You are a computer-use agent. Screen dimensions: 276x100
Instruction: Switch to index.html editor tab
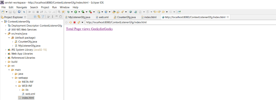coord(149,17)
